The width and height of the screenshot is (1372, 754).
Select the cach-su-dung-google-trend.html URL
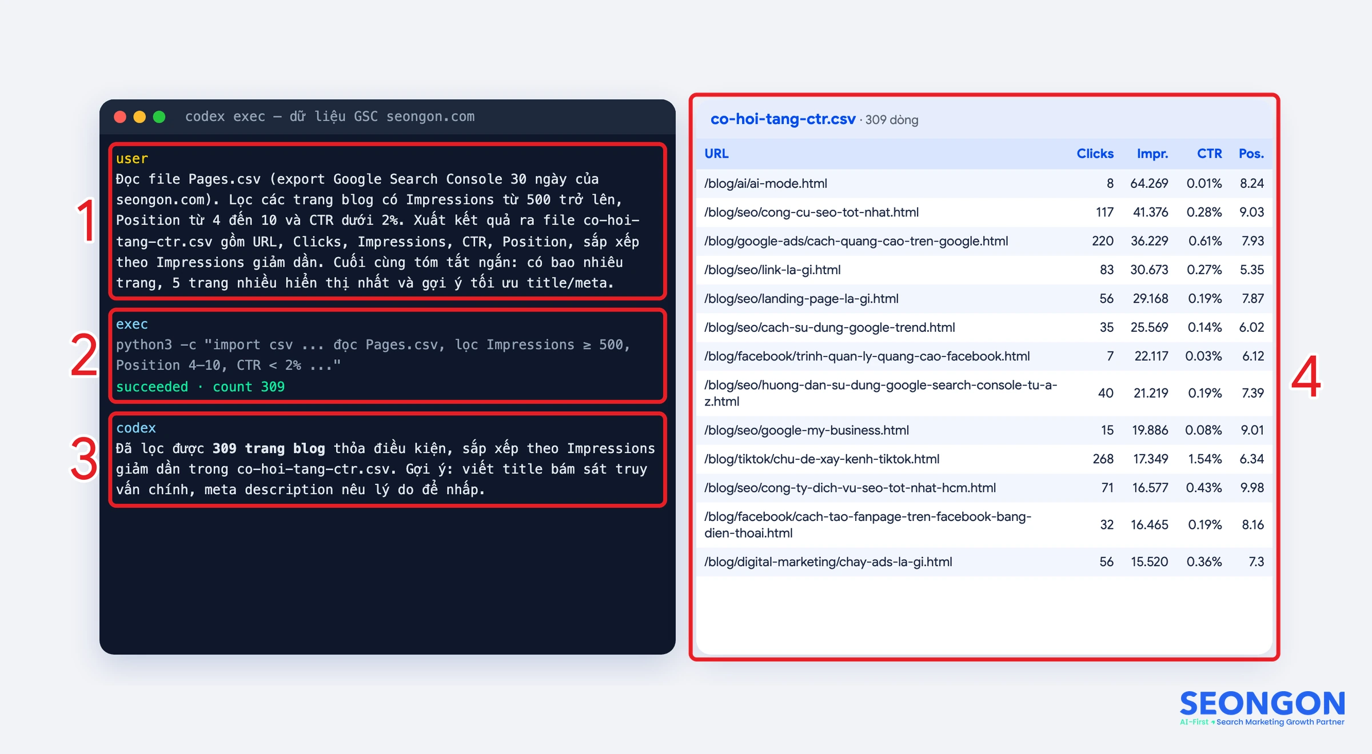click(829, 327)
